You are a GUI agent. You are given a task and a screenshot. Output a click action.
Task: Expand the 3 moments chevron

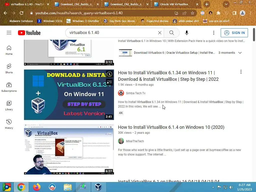[240, 53]
